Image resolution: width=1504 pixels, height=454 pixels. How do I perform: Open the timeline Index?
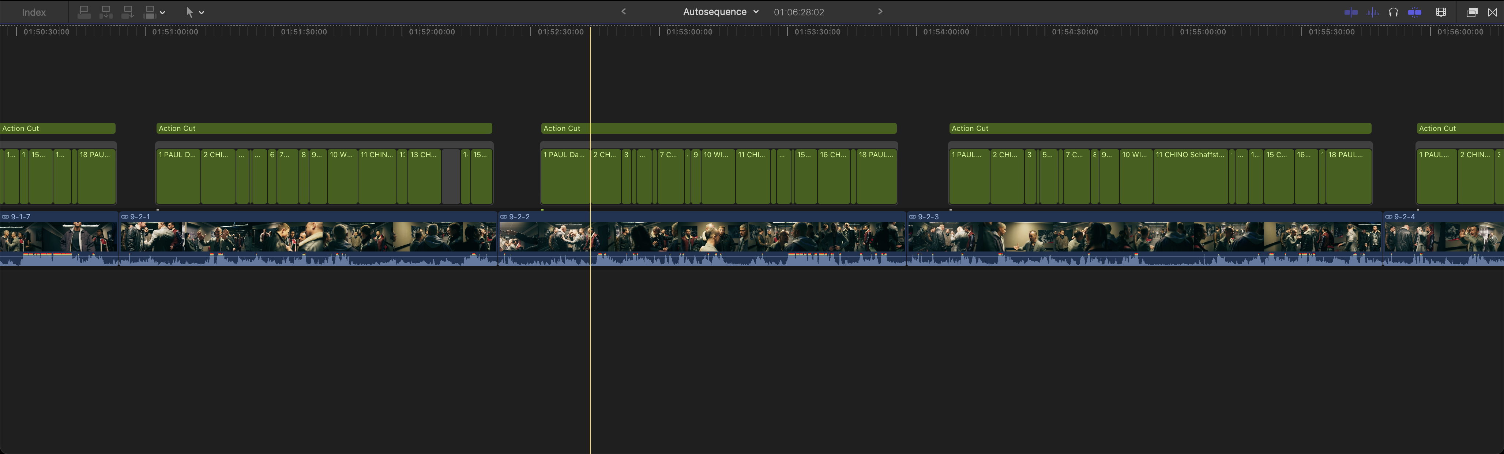33,12
